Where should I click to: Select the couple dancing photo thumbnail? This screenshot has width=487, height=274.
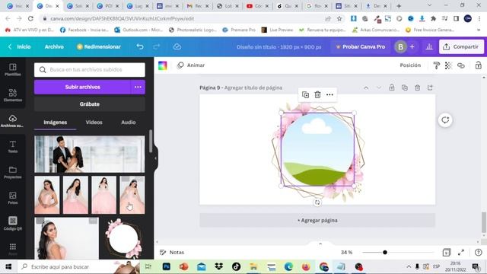(90, 154)
